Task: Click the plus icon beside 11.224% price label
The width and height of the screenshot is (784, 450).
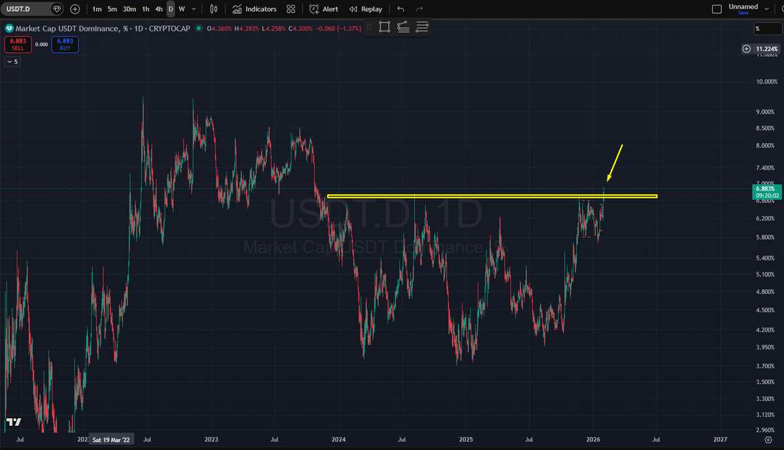Action: tap(747, 49)
